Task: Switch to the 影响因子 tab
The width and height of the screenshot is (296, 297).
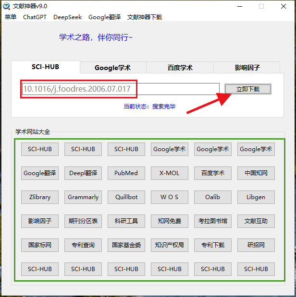Action: click(247, 68)
